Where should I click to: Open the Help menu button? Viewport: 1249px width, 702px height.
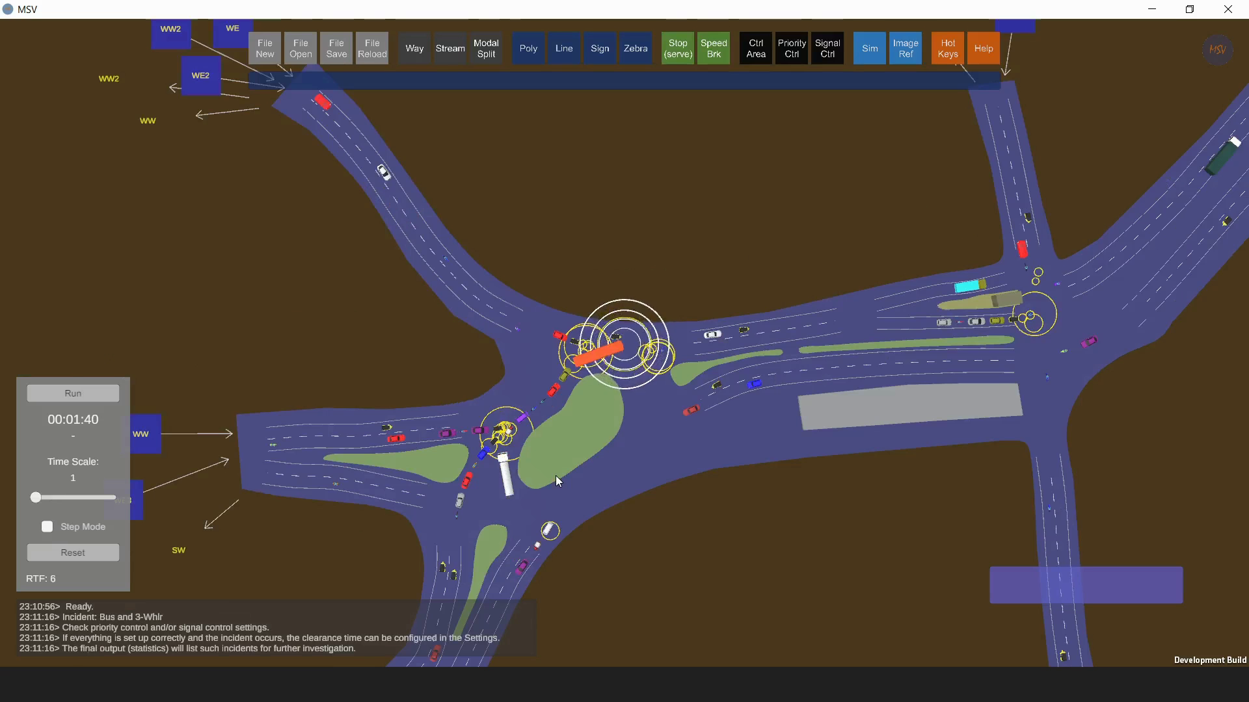tap(984, 49)
